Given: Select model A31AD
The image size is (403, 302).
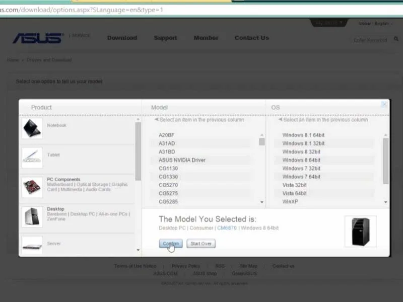Looking at the screenshot, I should pos(167,143).
